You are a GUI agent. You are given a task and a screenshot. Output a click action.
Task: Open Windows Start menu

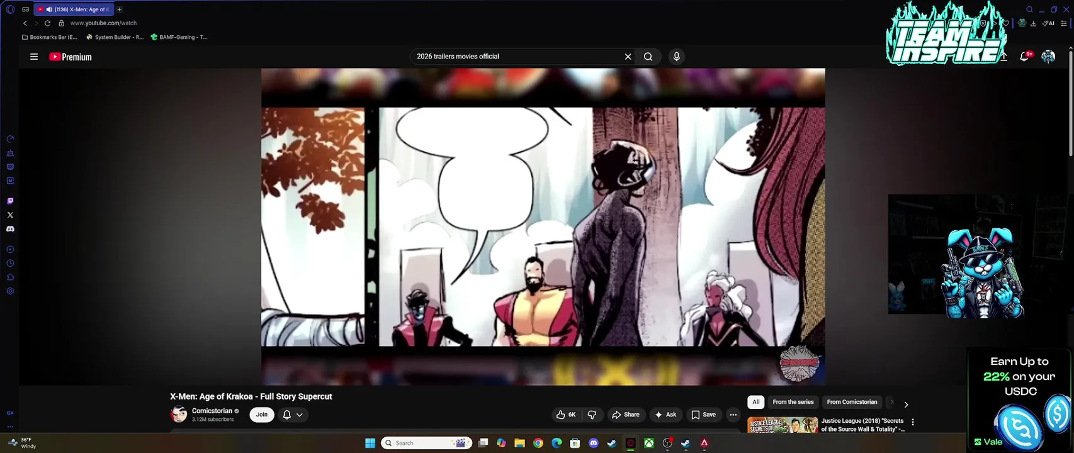[370, 443]
